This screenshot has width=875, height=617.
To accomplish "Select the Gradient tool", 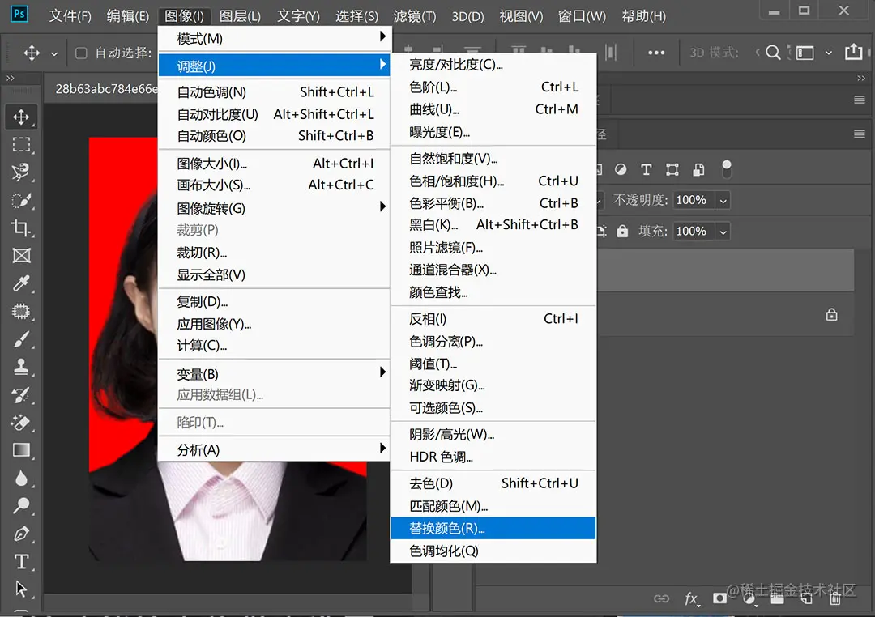I will coord(21,450).
